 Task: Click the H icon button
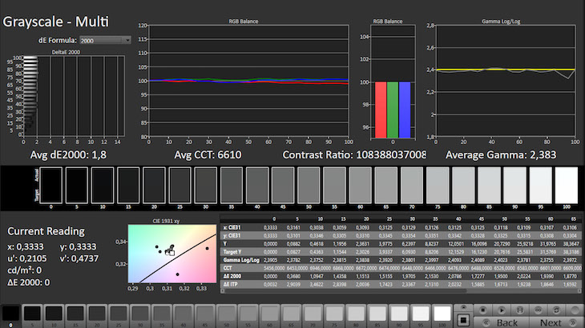tap(520, 310)
